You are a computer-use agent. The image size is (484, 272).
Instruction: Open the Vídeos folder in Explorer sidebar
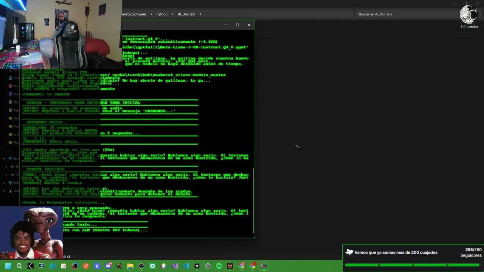(x=13, y=94)
